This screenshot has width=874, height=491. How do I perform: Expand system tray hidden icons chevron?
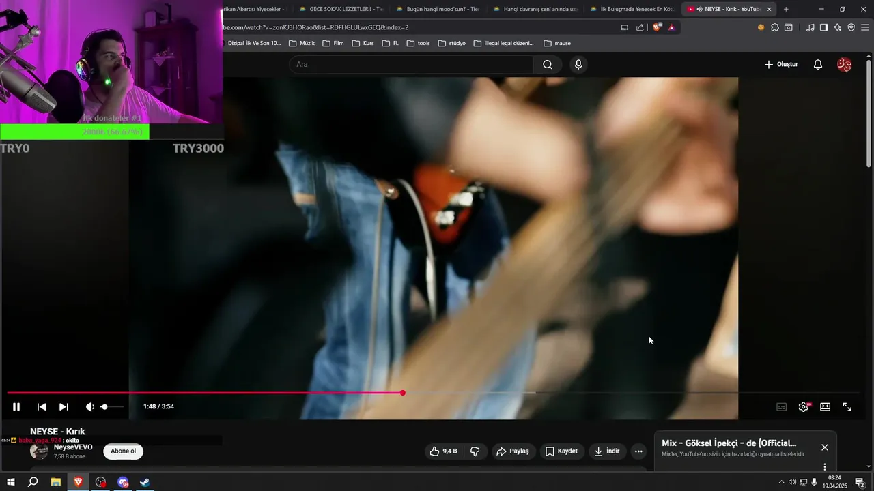point(781,482)
